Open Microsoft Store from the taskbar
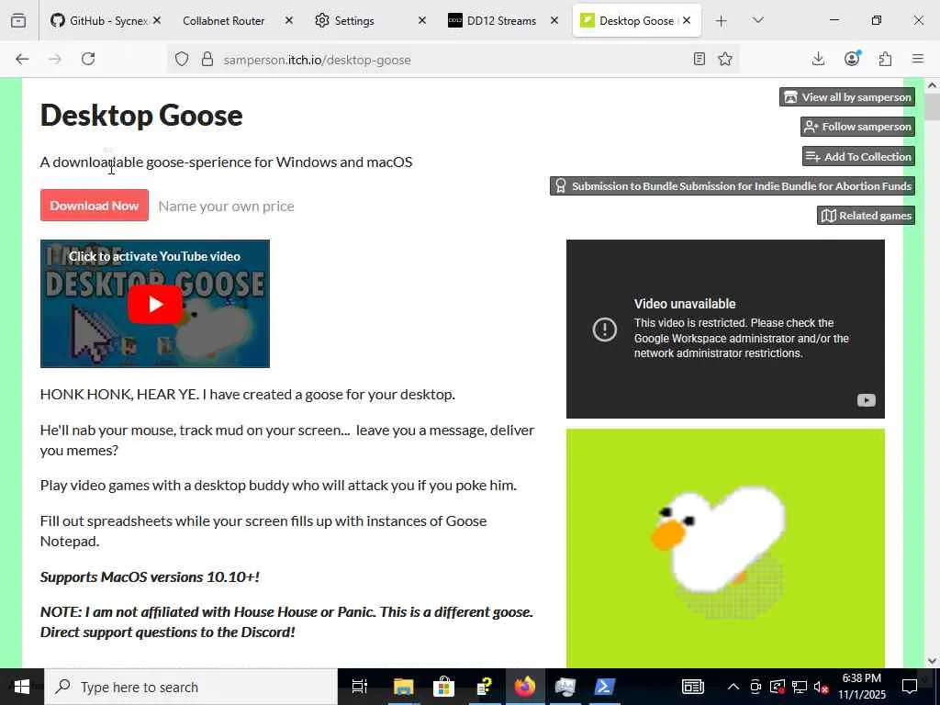 tap(443, 687)
